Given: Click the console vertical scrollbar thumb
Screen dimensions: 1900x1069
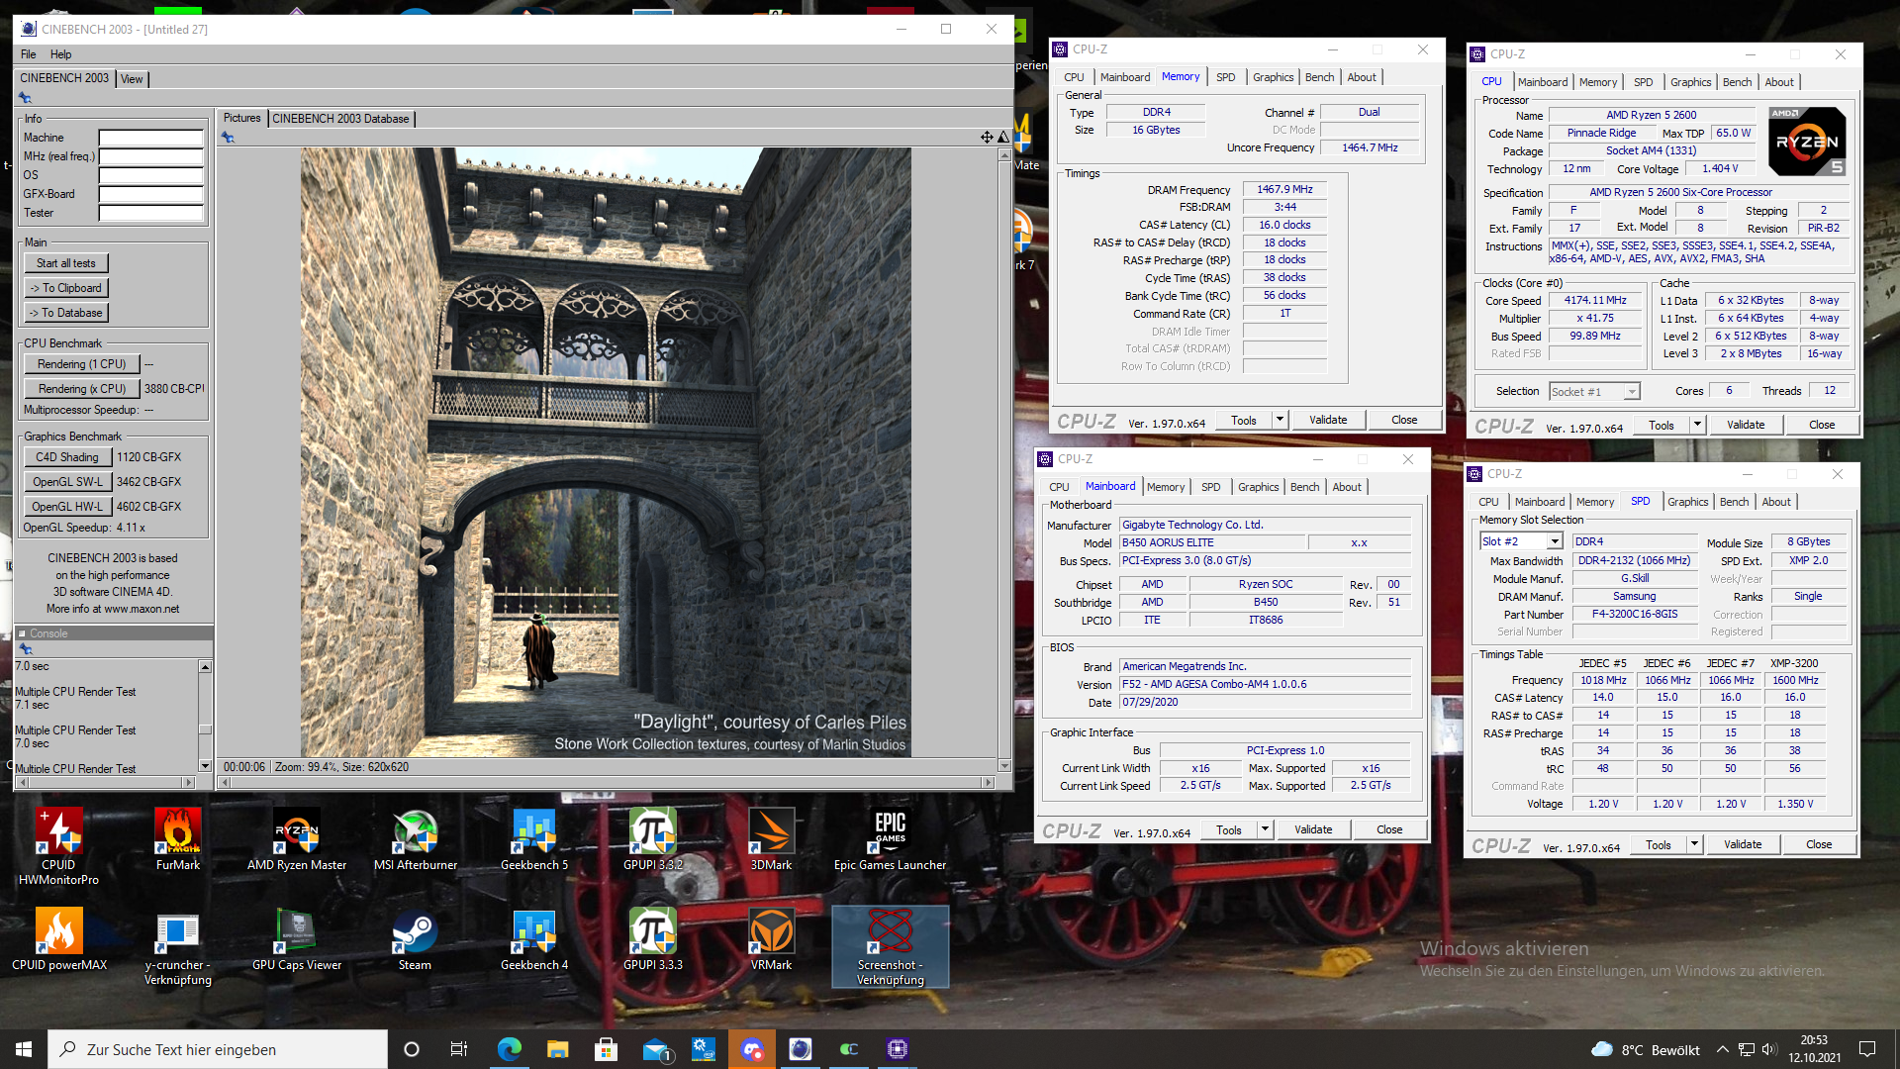Looking at the screenshot, I should [205, 729].
